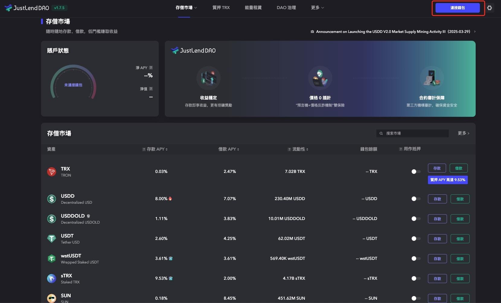Click the USDDOLD token icon
Screen dimensions: 501x303
pyautogui.click(x=52, y=219)
